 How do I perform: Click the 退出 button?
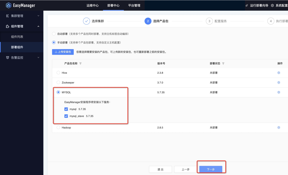pyautogui.click(x=160, y=169)
